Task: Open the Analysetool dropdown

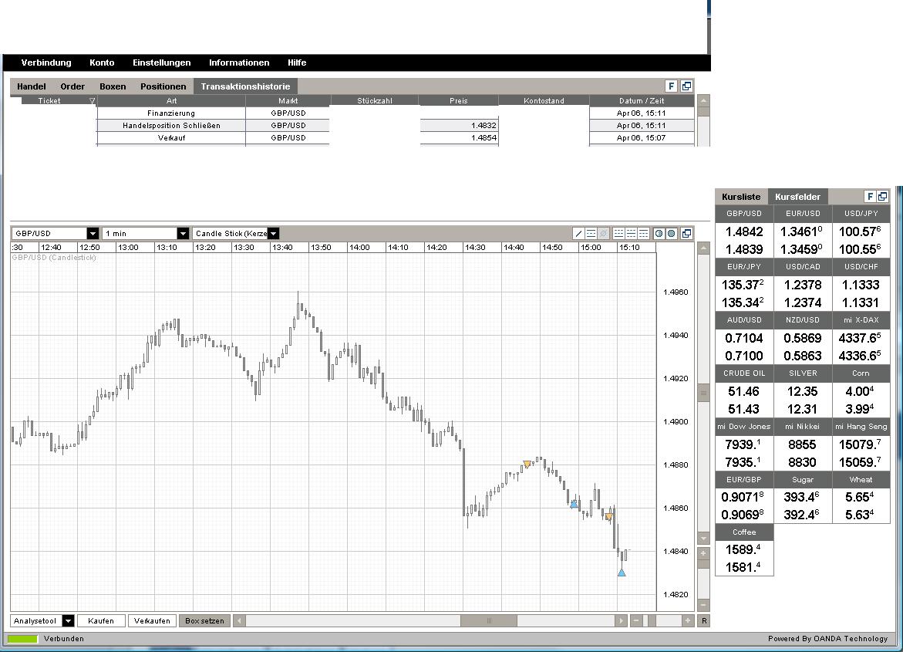Action: coord(68,621)
